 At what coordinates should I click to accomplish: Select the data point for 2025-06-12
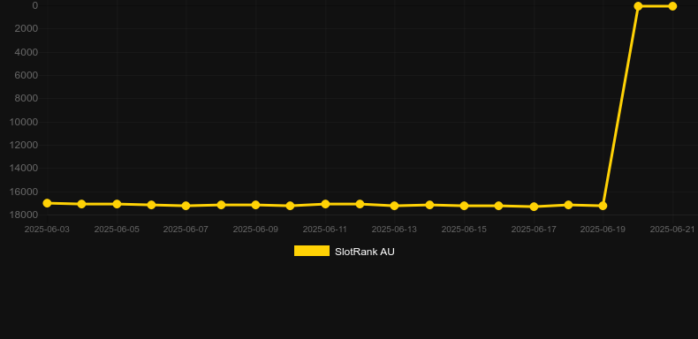[x=360, y=204]
